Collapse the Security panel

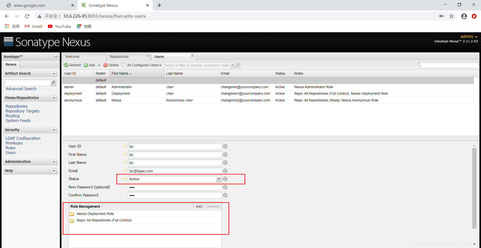coord(54,130)
